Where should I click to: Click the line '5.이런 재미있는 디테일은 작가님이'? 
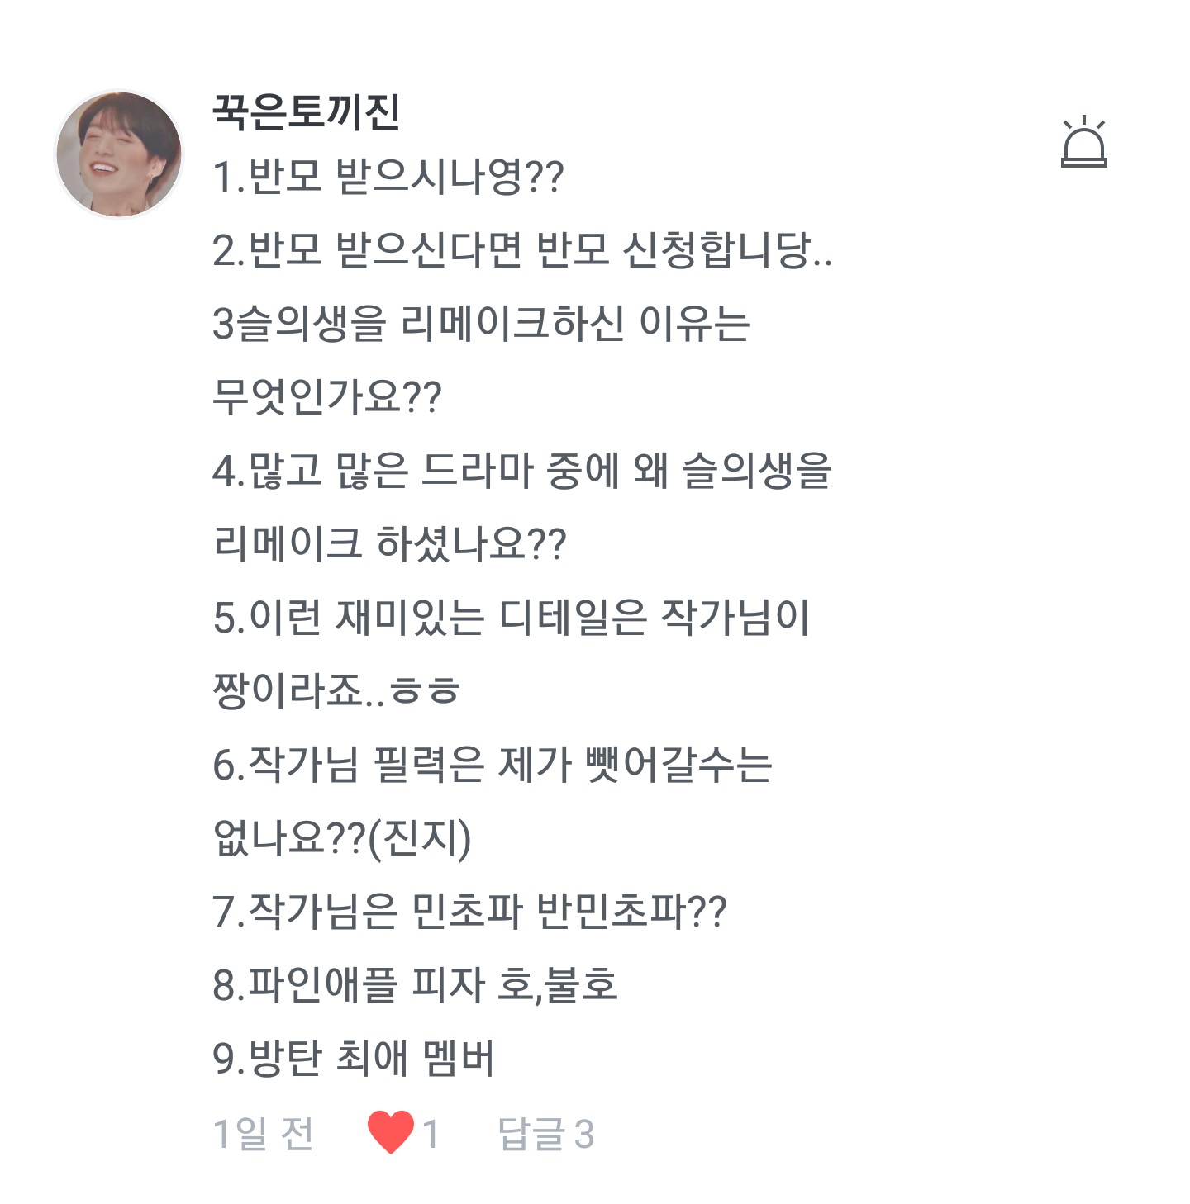511,618
